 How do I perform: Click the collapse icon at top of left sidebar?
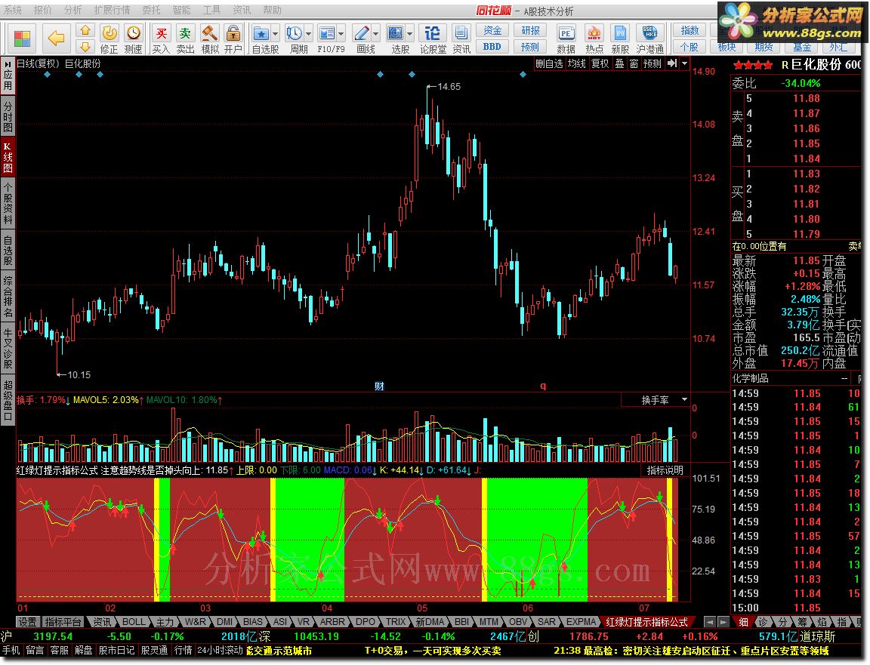point(8,63)
